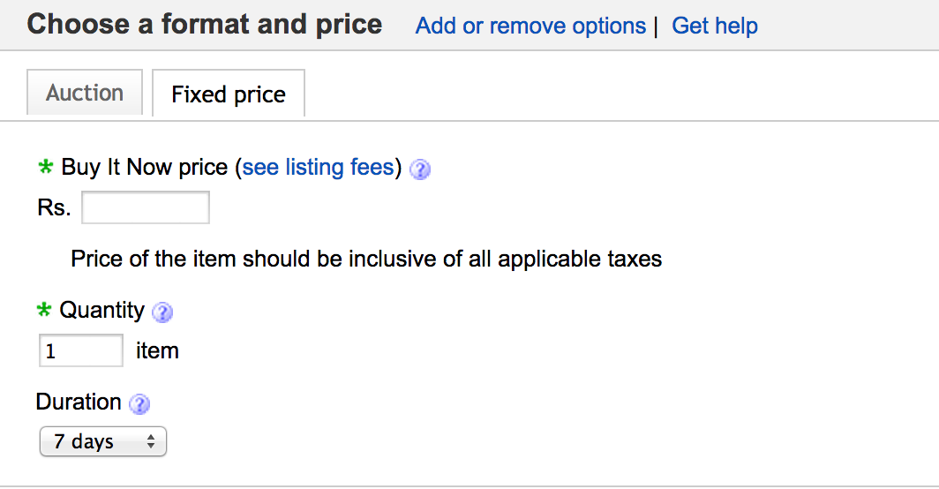Click the Get help link
This screenshot has height=489, width=939.
[x=715, y=26]
